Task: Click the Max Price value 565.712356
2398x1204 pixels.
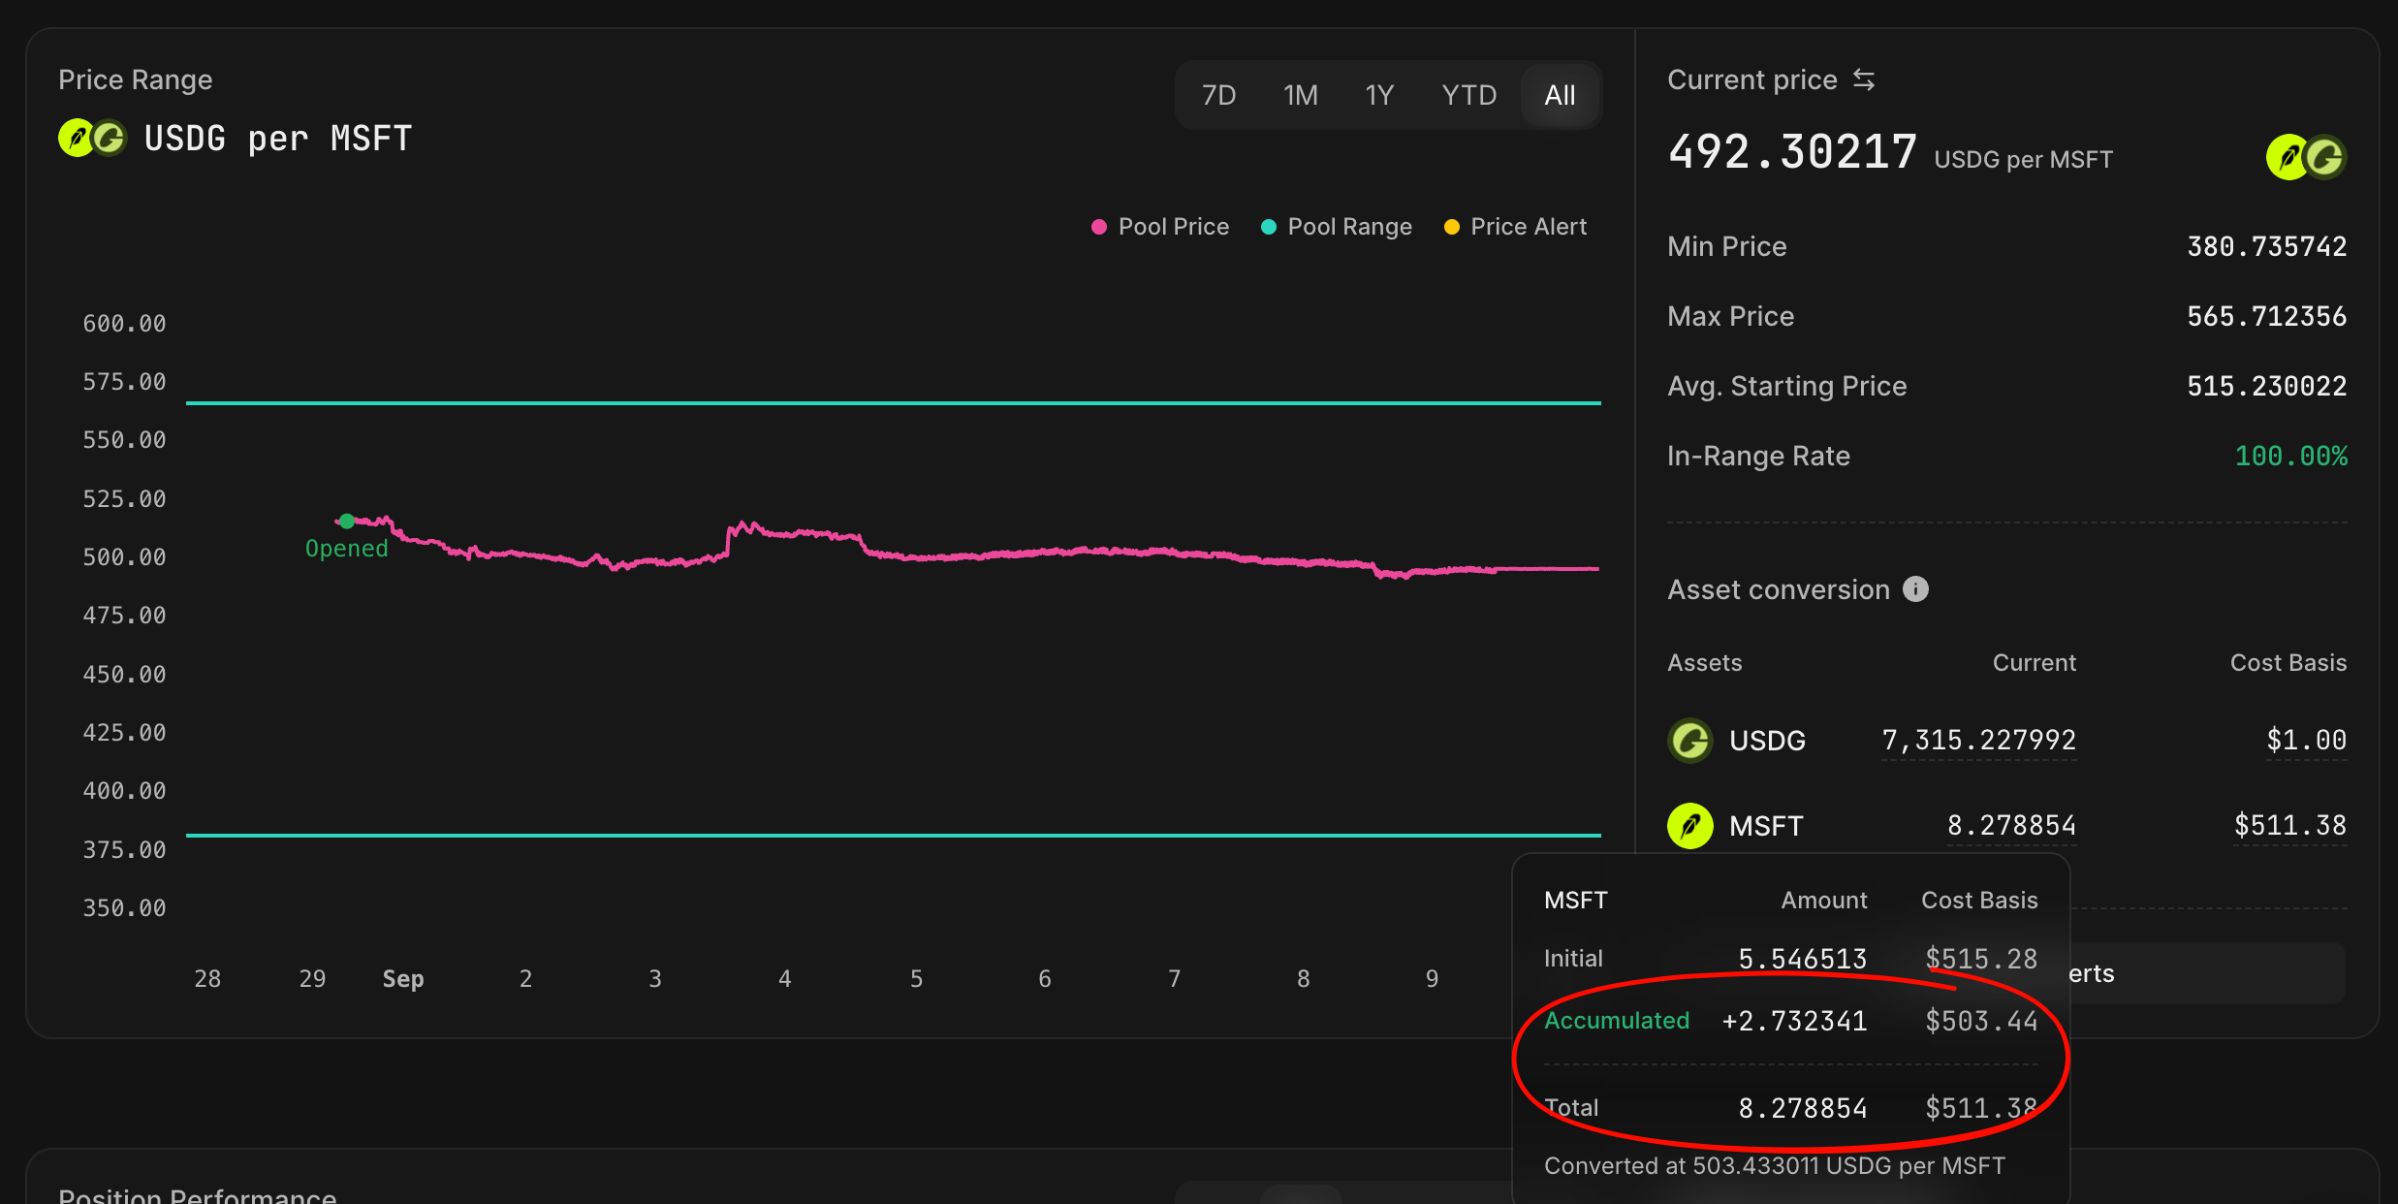Action: [x=2266, y=316]
